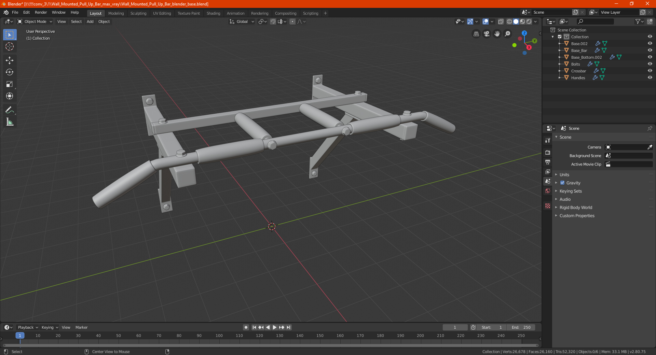Screen dimensions: 656x355
Task: Open the Texture properties tab
Action: pos(548,206)
